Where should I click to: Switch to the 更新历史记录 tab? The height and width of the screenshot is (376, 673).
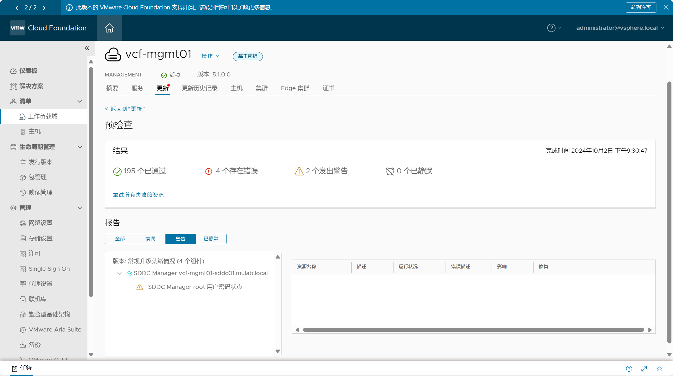(200, 88)
